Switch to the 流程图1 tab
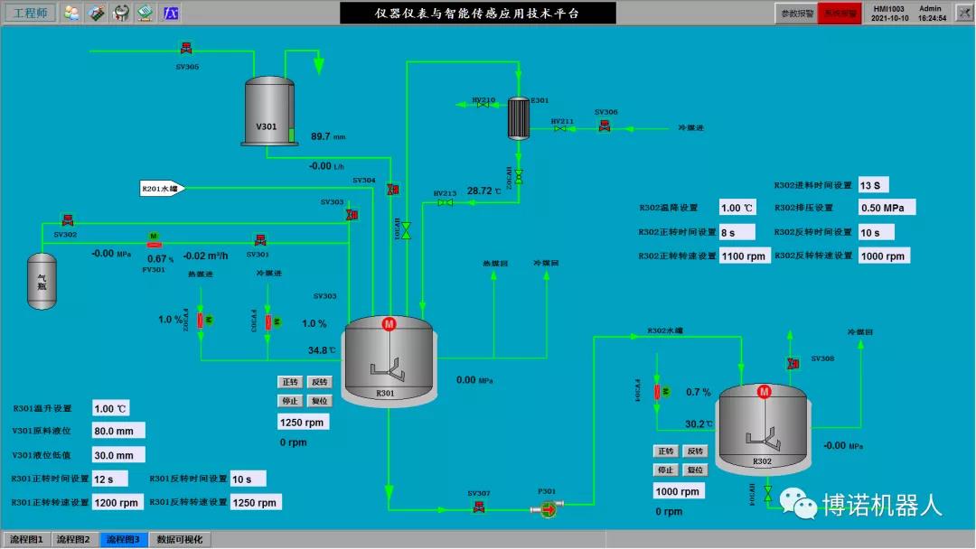The image size is (976, 549). [x=24, y=539]
